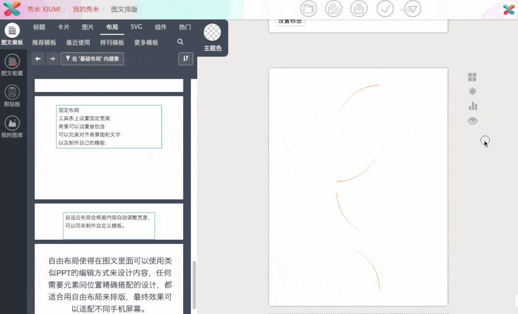Switch to the 组件 tab
Image resolution: width=518 pixels, height=314 pixels.
pyautogui.click(x=161, y=27)
